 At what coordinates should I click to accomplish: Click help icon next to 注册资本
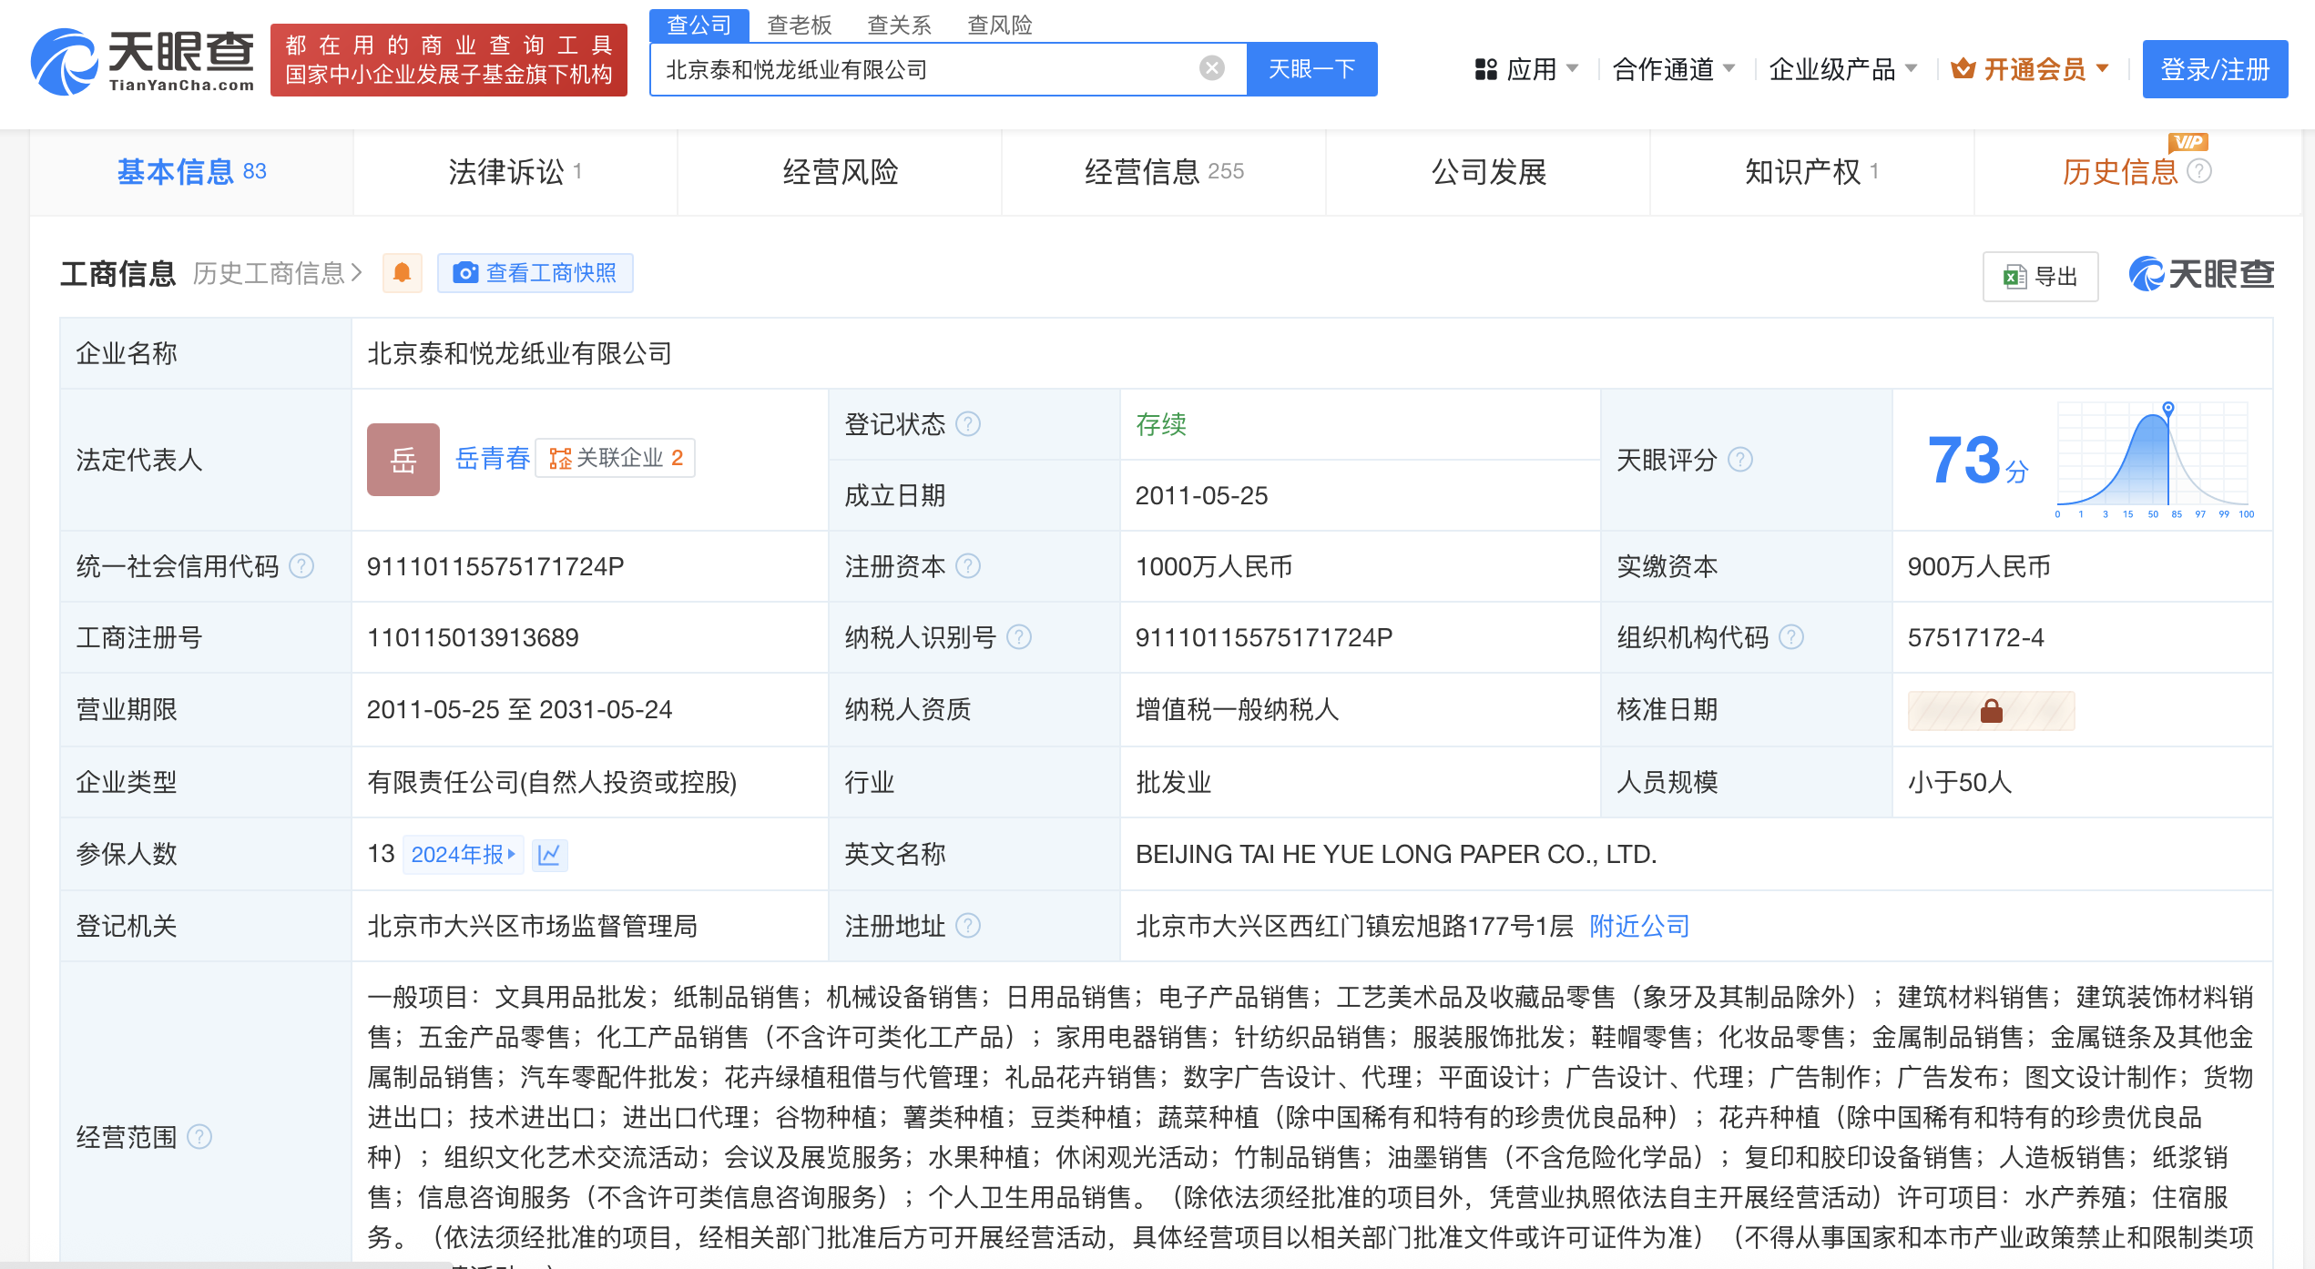click(969, 566)
